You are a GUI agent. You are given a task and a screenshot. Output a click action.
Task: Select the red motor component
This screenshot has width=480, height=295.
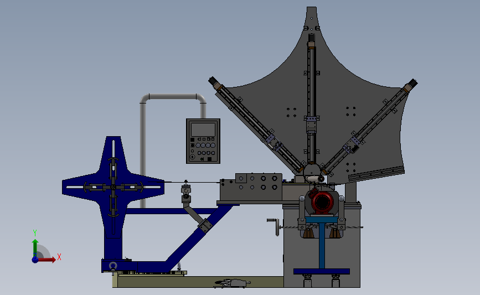coord(322,202)
